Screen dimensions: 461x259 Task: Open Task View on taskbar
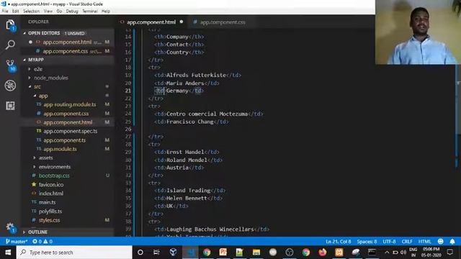click(156, 253)
